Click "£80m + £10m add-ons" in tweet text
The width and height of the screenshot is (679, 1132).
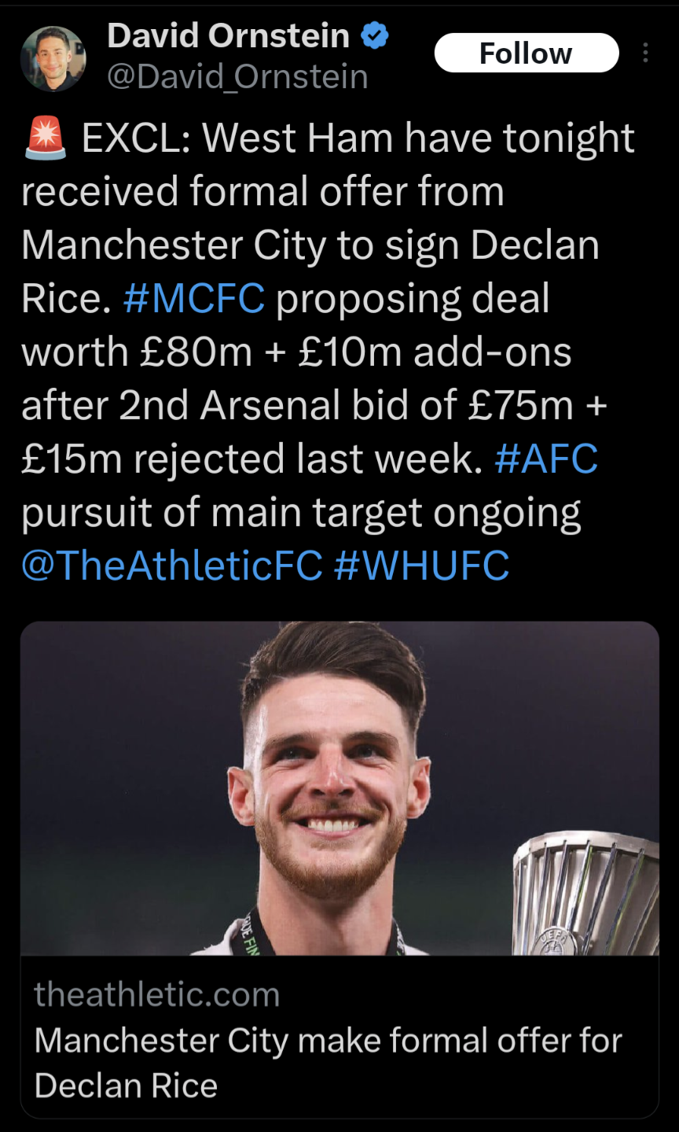(x=356, y=352)
